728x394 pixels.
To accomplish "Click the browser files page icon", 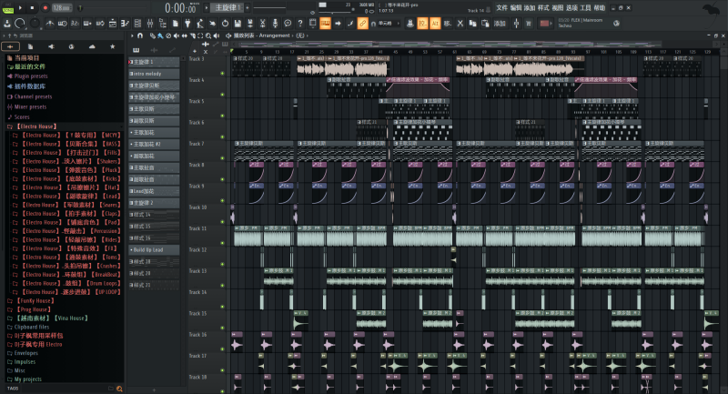I will click(31, 46).
